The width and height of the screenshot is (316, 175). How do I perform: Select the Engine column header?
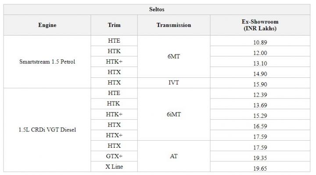(x=47, y=25)
